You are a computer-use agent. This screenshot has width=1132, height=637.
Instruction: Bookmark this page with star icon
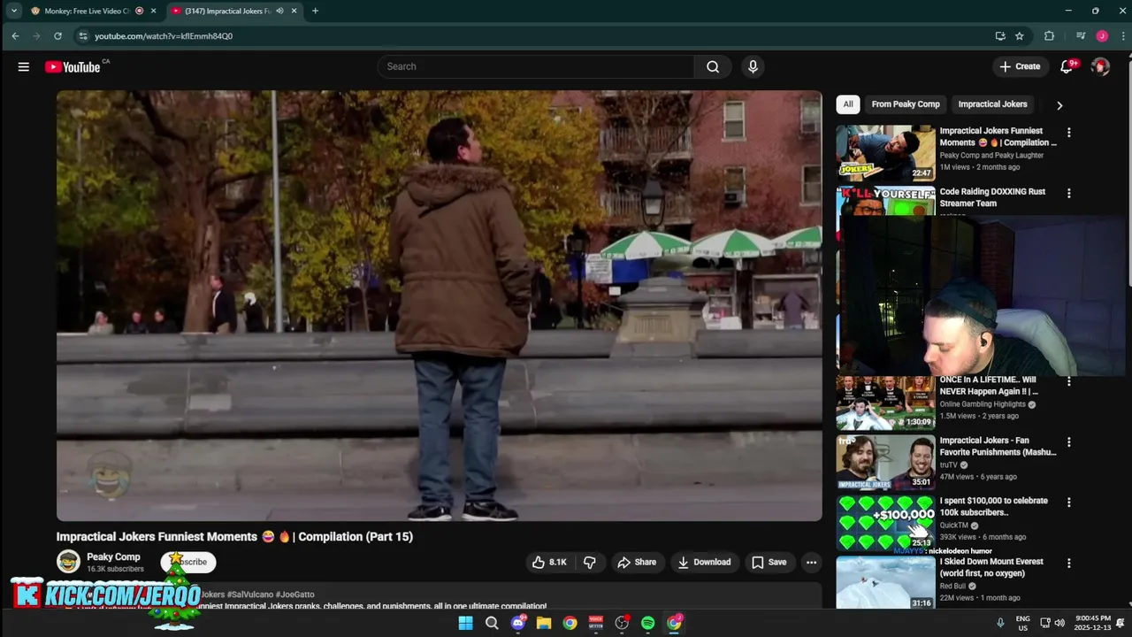click(1020, 36)
